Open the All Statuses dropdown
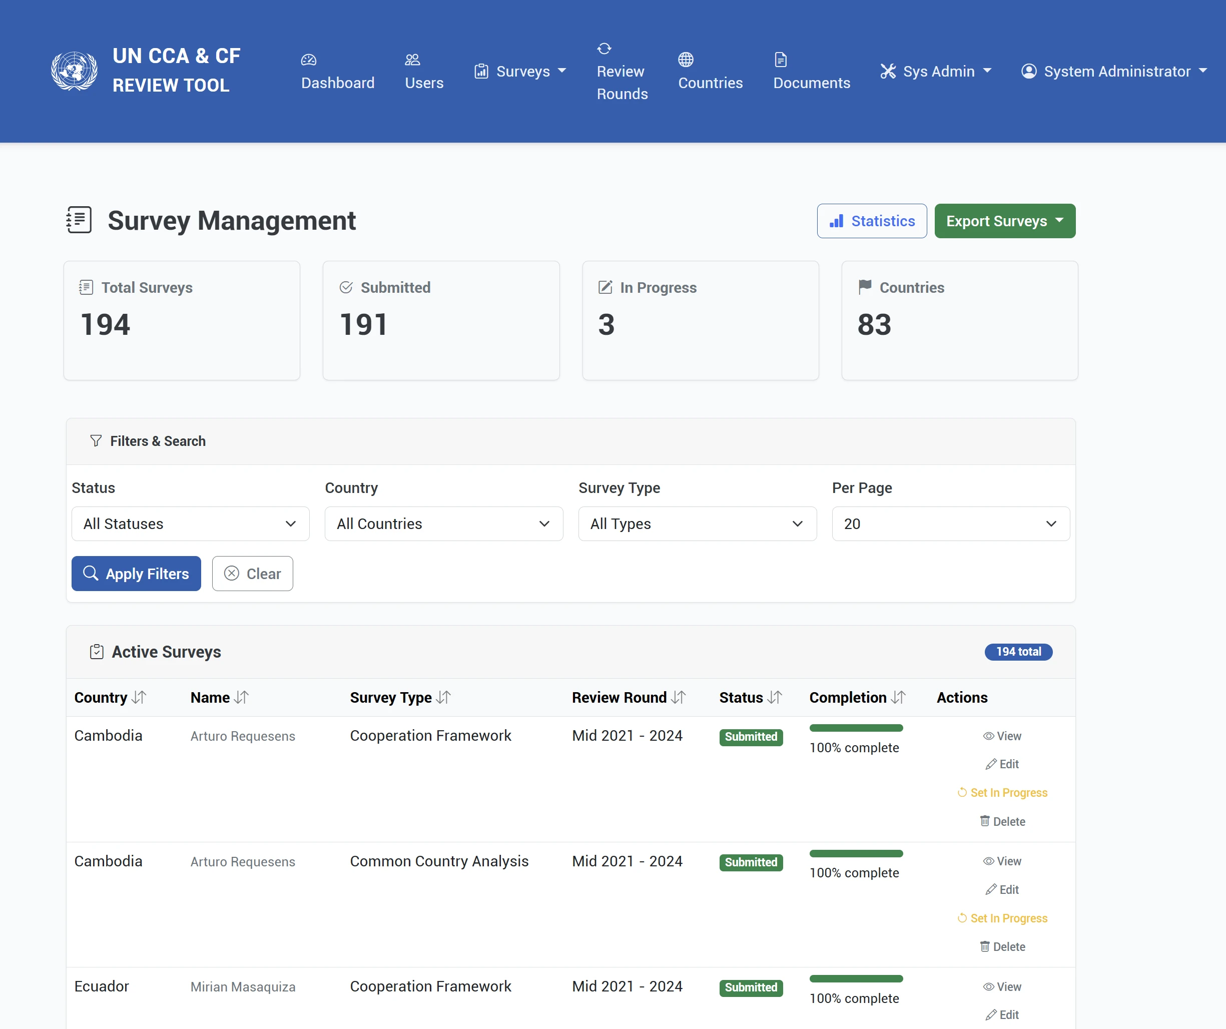 [190, 524]
